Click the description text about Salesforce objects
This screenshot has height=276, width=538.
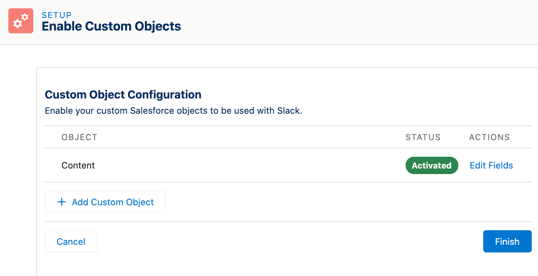click(x=173, y=111)
